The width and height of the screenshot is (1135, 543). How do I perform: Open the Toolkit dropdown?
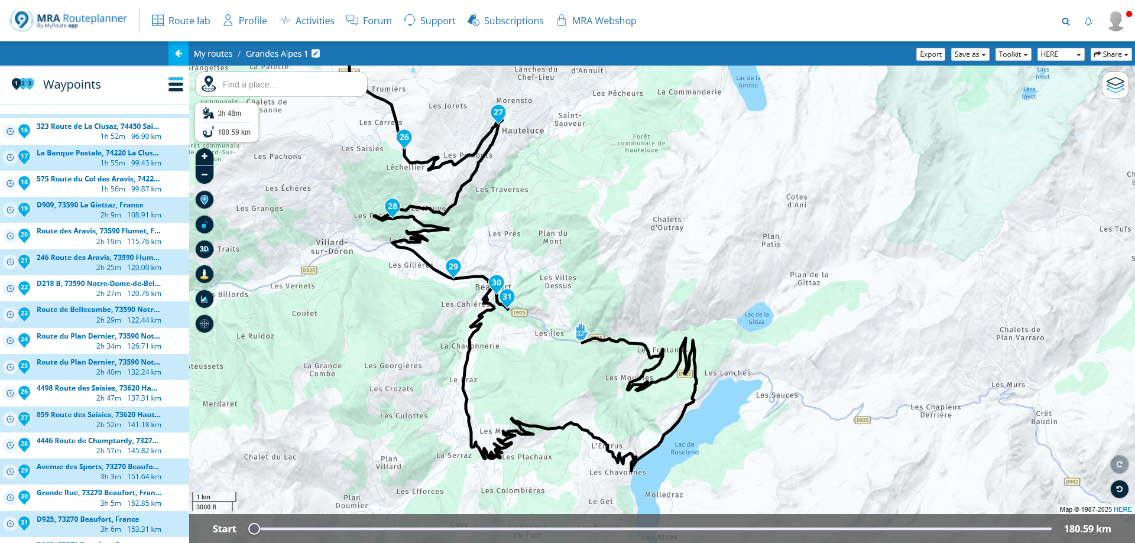(x=1013, y=54)
